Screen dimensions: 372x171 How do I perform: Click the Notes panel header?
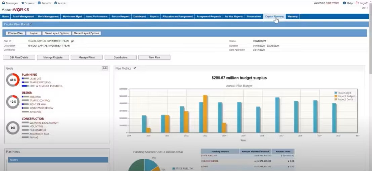pos(58,160)
